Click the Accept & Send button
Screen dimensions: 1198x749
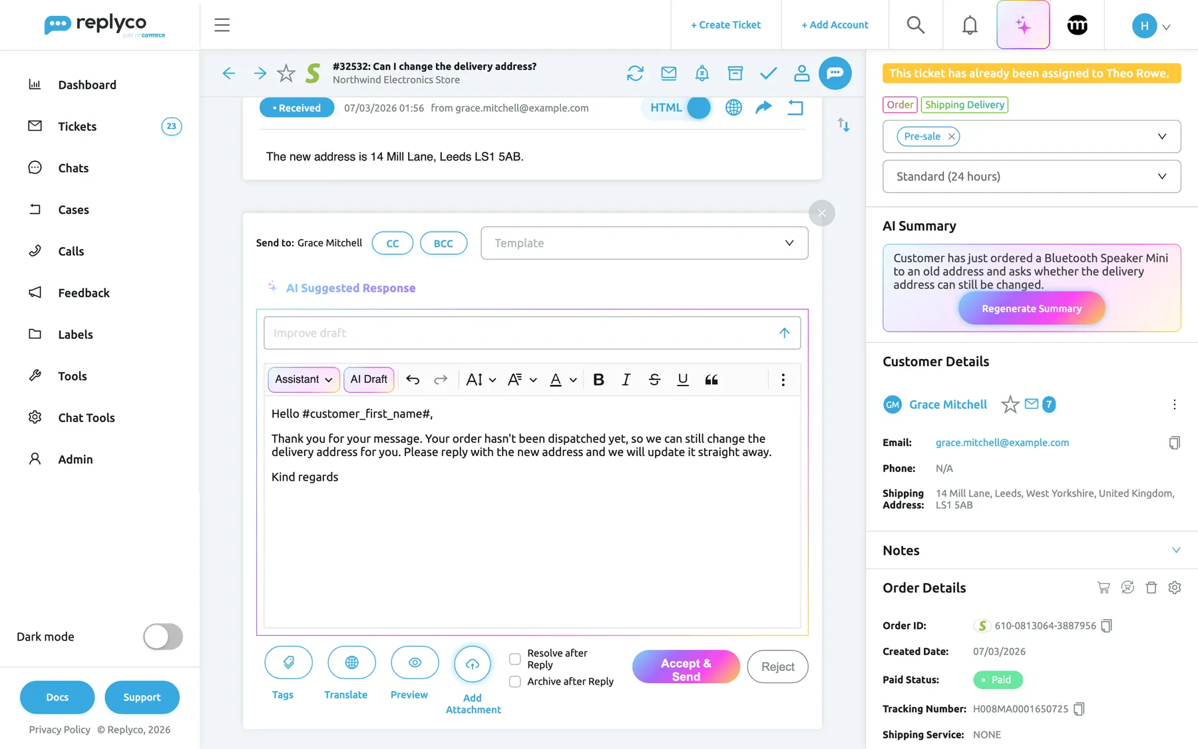point(686,667)
